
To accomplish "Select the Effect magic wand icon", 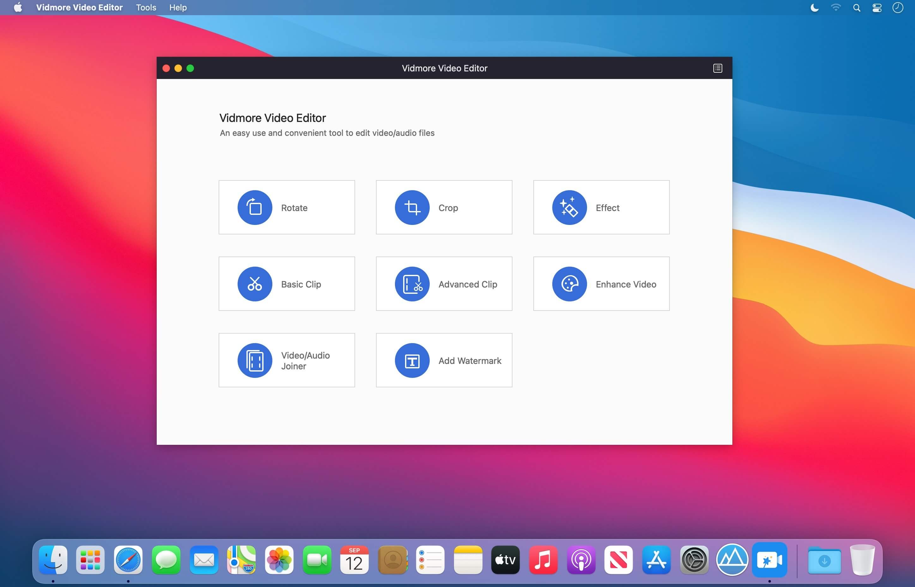I will (569, 207).
